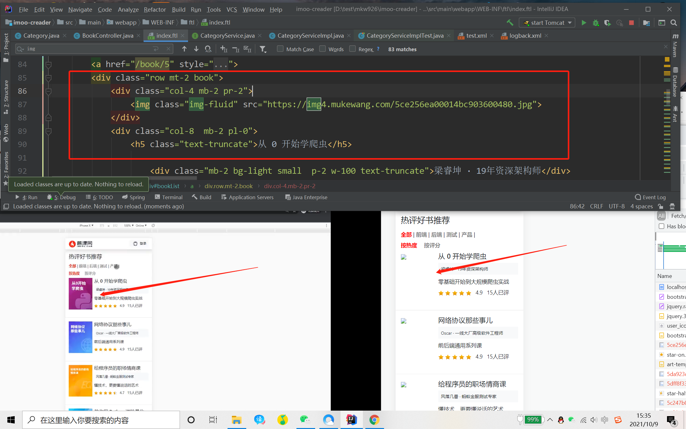Enable Words checkbox in find bar
Viewport: 686px width, 429px height.
322,49
